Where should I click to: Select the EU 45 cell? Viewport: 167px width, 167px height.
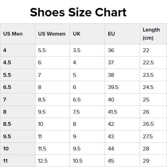[122, 161]
